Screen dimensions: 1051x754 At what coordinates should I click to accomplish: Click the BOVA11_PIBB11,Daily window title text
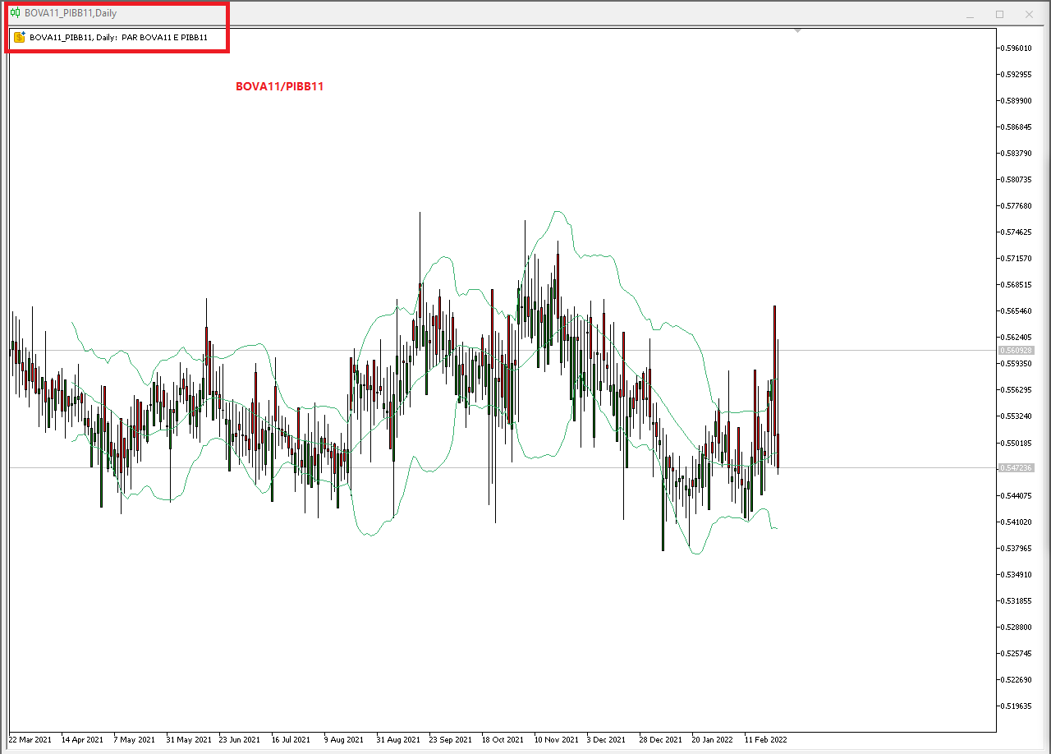click(x=71, y=13)
